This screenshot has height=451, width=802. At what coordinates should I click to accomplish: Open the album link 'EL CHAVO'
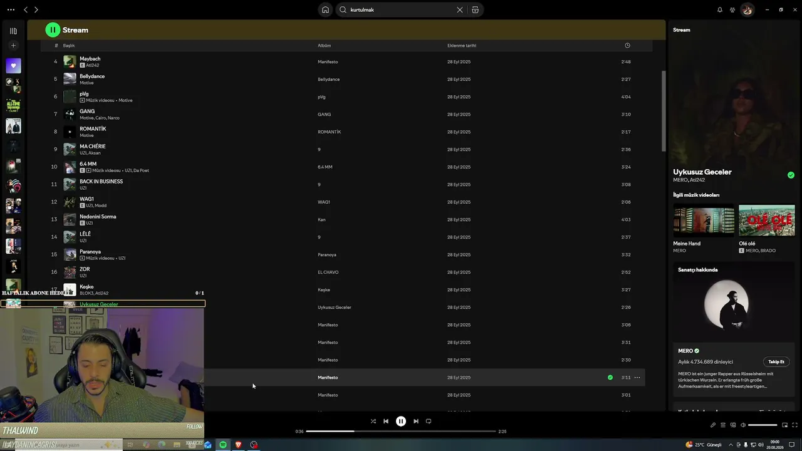pos(328,272)
